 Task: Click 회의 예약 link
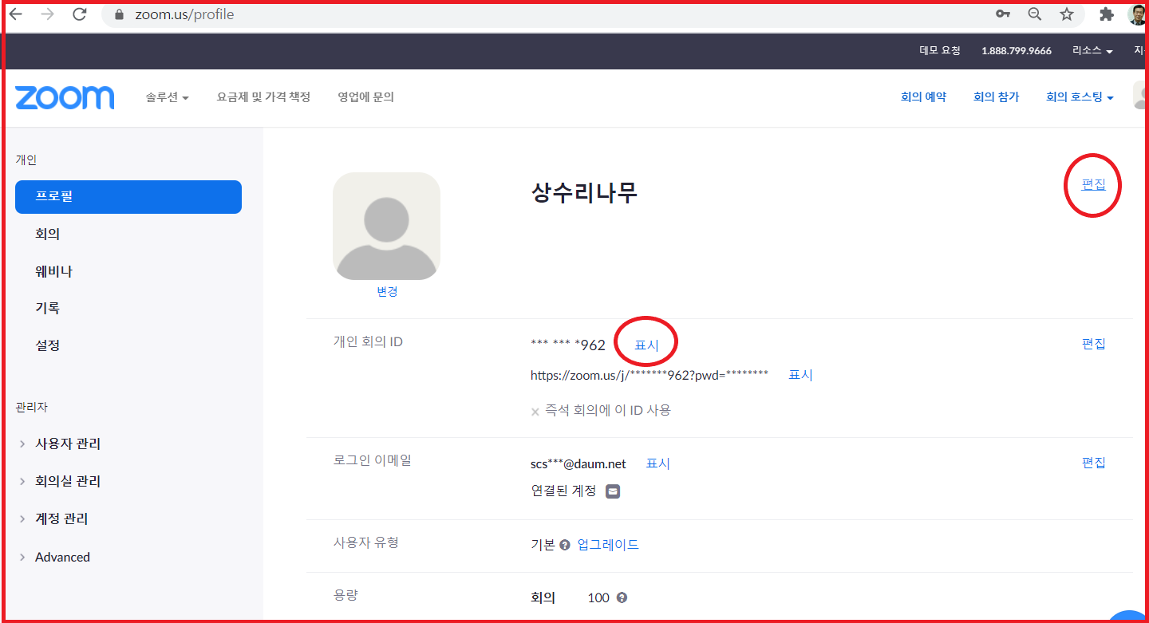point(923,97)
